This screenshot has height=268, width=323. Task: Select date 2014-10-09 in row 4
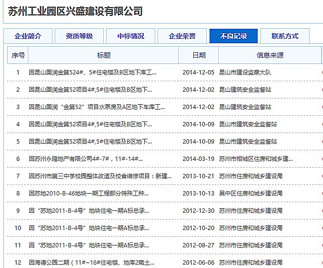[x=199, y=124]
